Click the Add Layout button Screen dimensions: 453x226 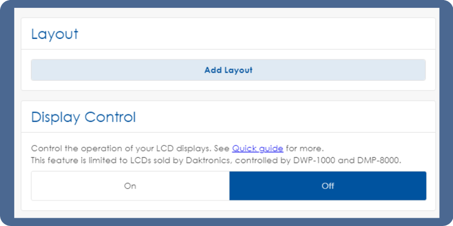click(228, 70)
